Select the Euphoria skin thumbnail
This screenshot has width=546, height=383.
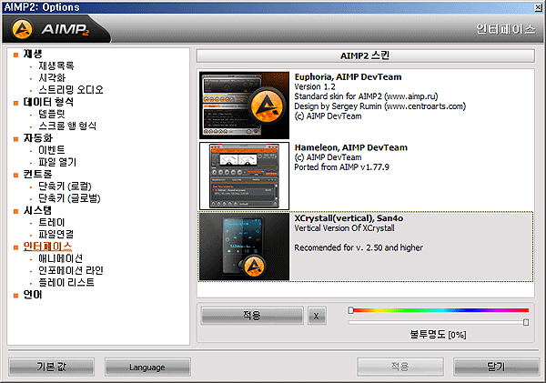click(x=245, y=106)
